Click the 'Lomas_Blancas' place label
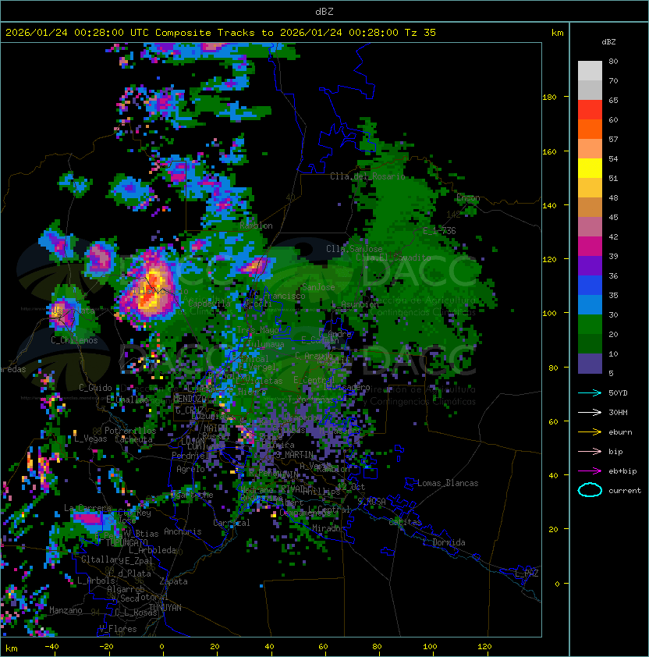This screenshot has width=649, height=657. point(448,483)
